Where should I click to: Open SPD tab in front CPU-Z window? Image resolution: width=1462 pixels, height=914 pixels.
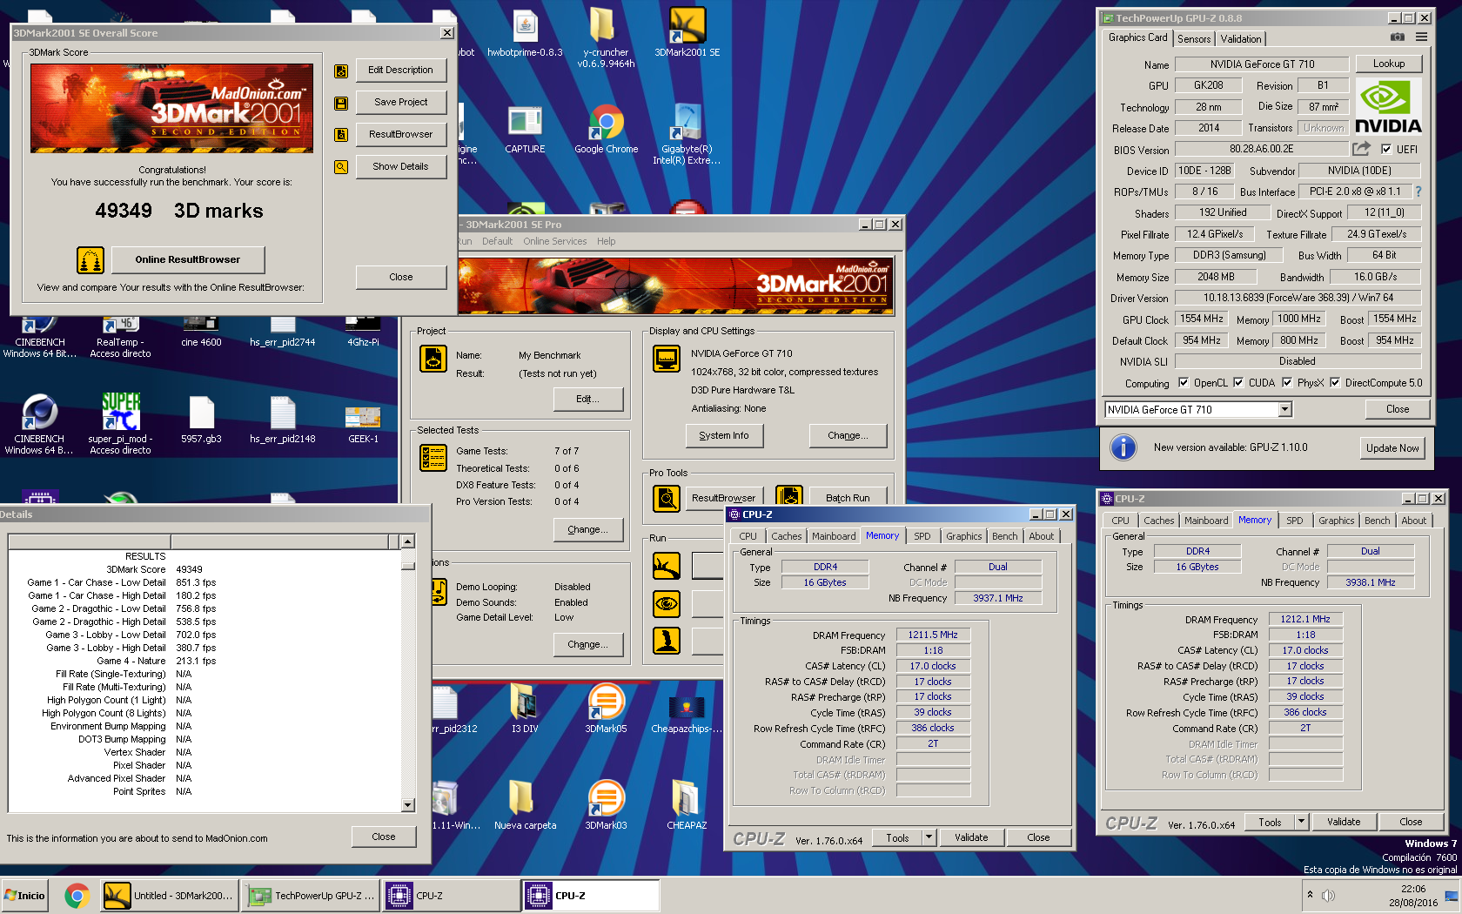point(922,536)
